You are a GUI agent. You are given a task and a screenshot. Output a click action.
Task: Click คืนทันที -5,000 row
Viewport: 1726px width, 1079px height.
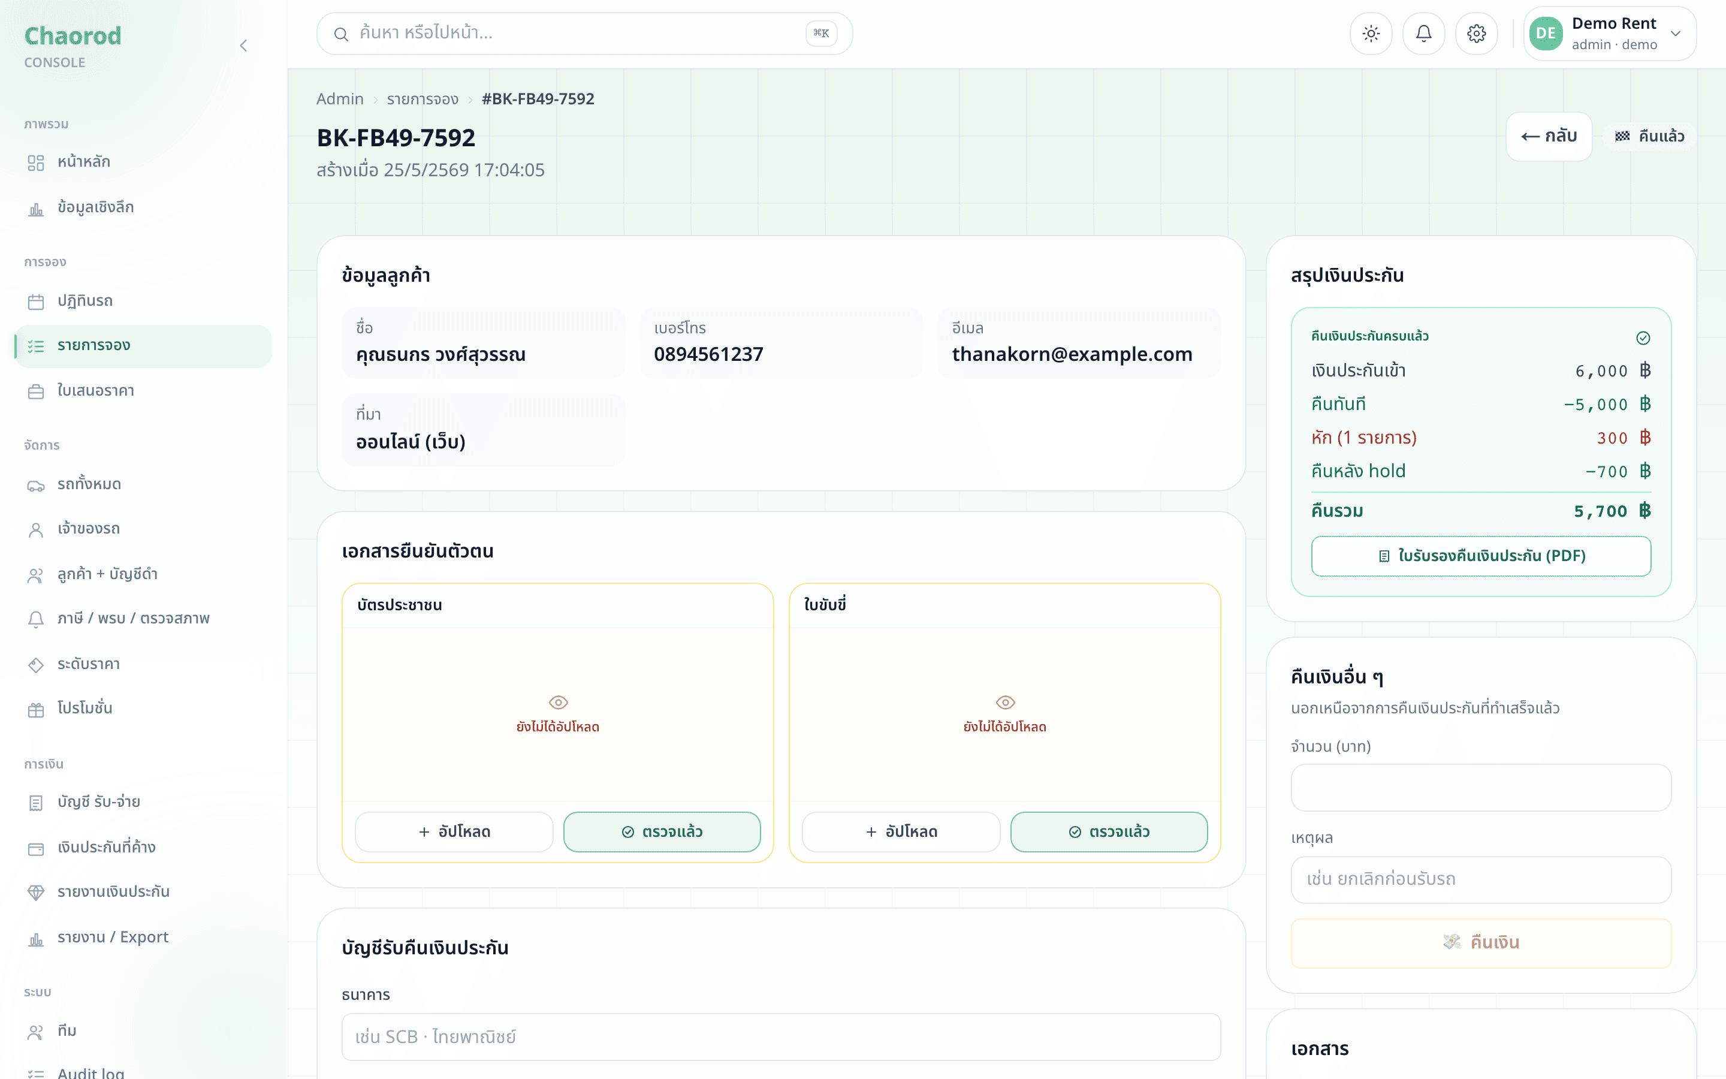[1481, 404]
